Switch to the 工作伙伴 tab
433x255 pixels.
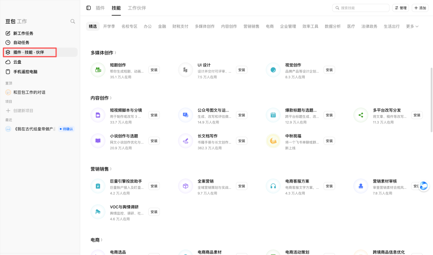pos(137,8)
